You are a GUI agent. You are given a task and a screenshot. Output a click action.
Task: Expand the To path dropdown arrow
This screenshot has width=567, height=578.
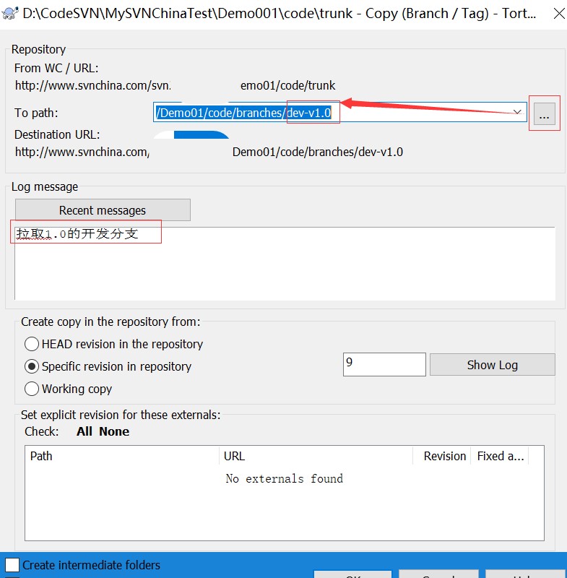pyautogui.click(x=517, y=112)
